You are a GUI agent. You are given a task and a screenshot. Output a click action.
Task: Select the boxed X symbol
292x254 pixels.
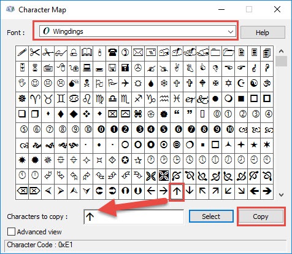click(x=112, y=114)
